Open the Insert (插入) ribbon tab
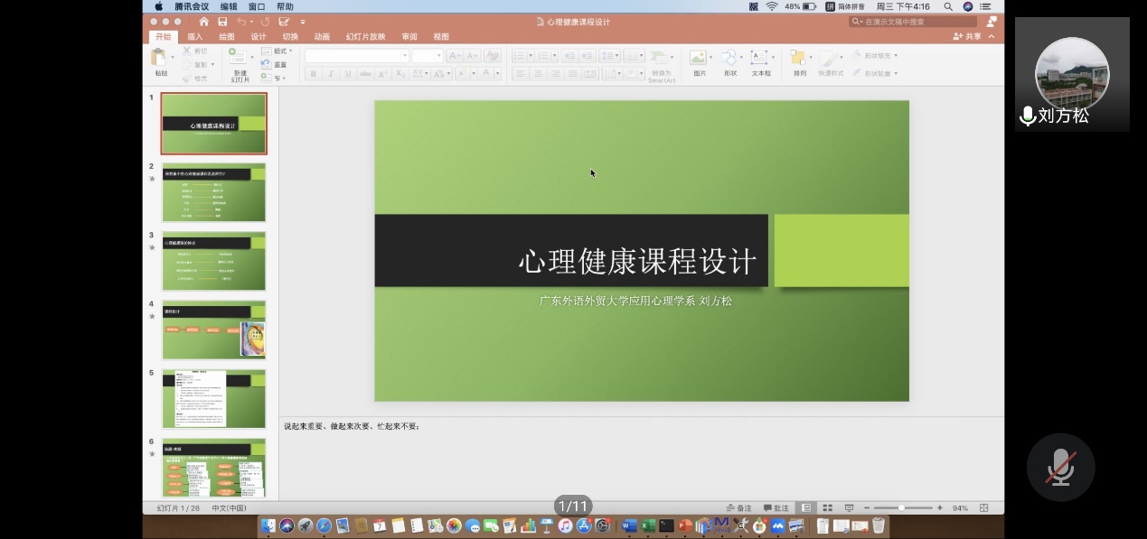This screenshot has width=1147, height=539. pos(195,37)
